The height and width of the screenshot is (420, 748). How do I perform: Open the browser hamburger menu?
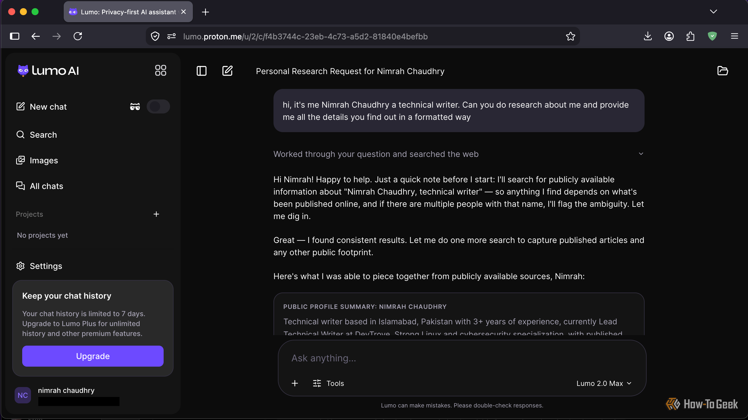(x=735, y=36)
